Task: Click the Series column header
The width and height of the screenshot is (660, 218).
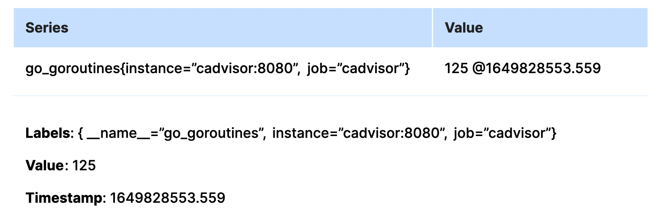Action: pyautogui.click(x=47, y=28)
